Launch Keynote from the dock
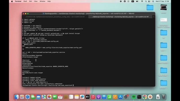The image size is (180, 101). (x=104, y=97)
